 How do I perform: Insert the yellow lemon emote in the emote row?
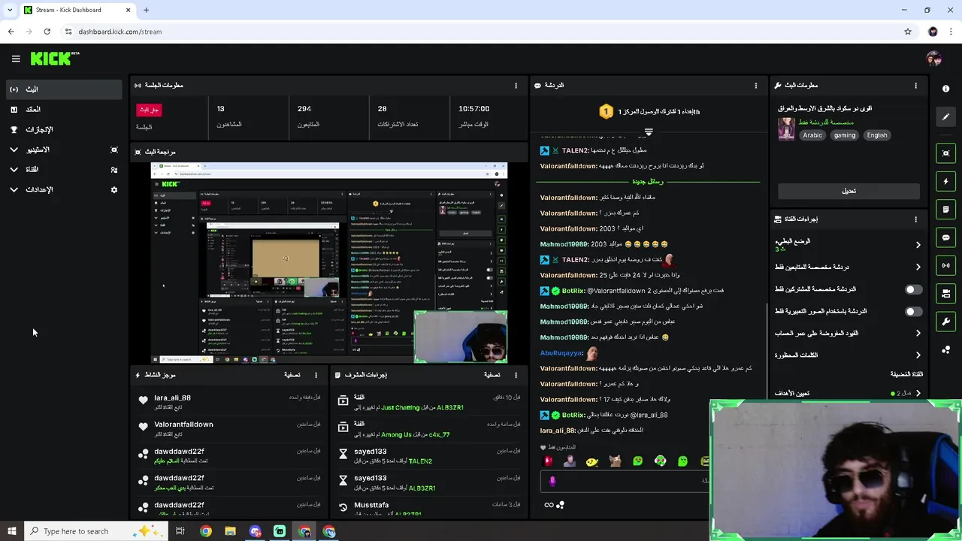[592, 461]
